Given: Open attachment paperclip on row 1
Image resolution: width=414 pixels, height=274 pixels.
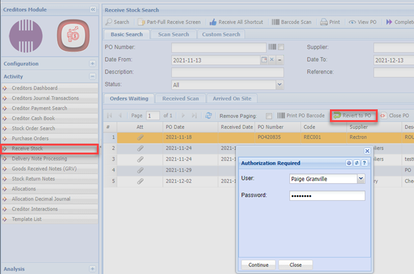Looking at the screenshot, I should pyautogui.click(x=140, y=137).
